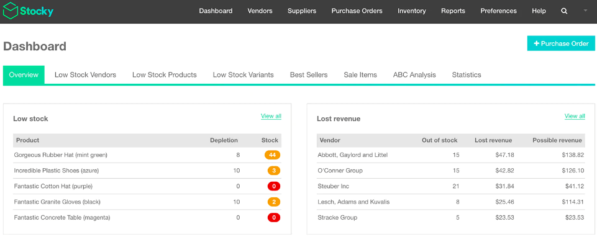Create a new Purchase Order
The image size is (597, 242).
pyautogui.click(x=561, y=43)
